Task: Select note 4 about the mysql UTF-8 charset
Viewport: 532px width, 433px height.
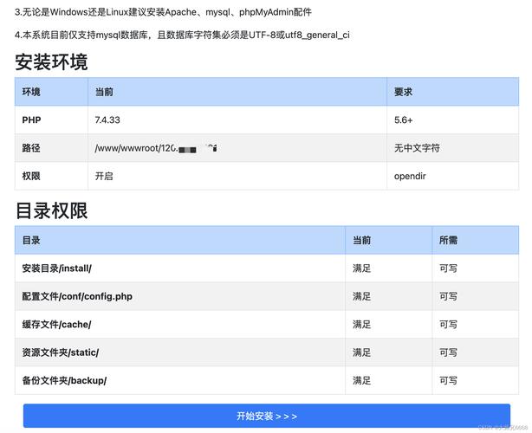Action: point(182,35)
